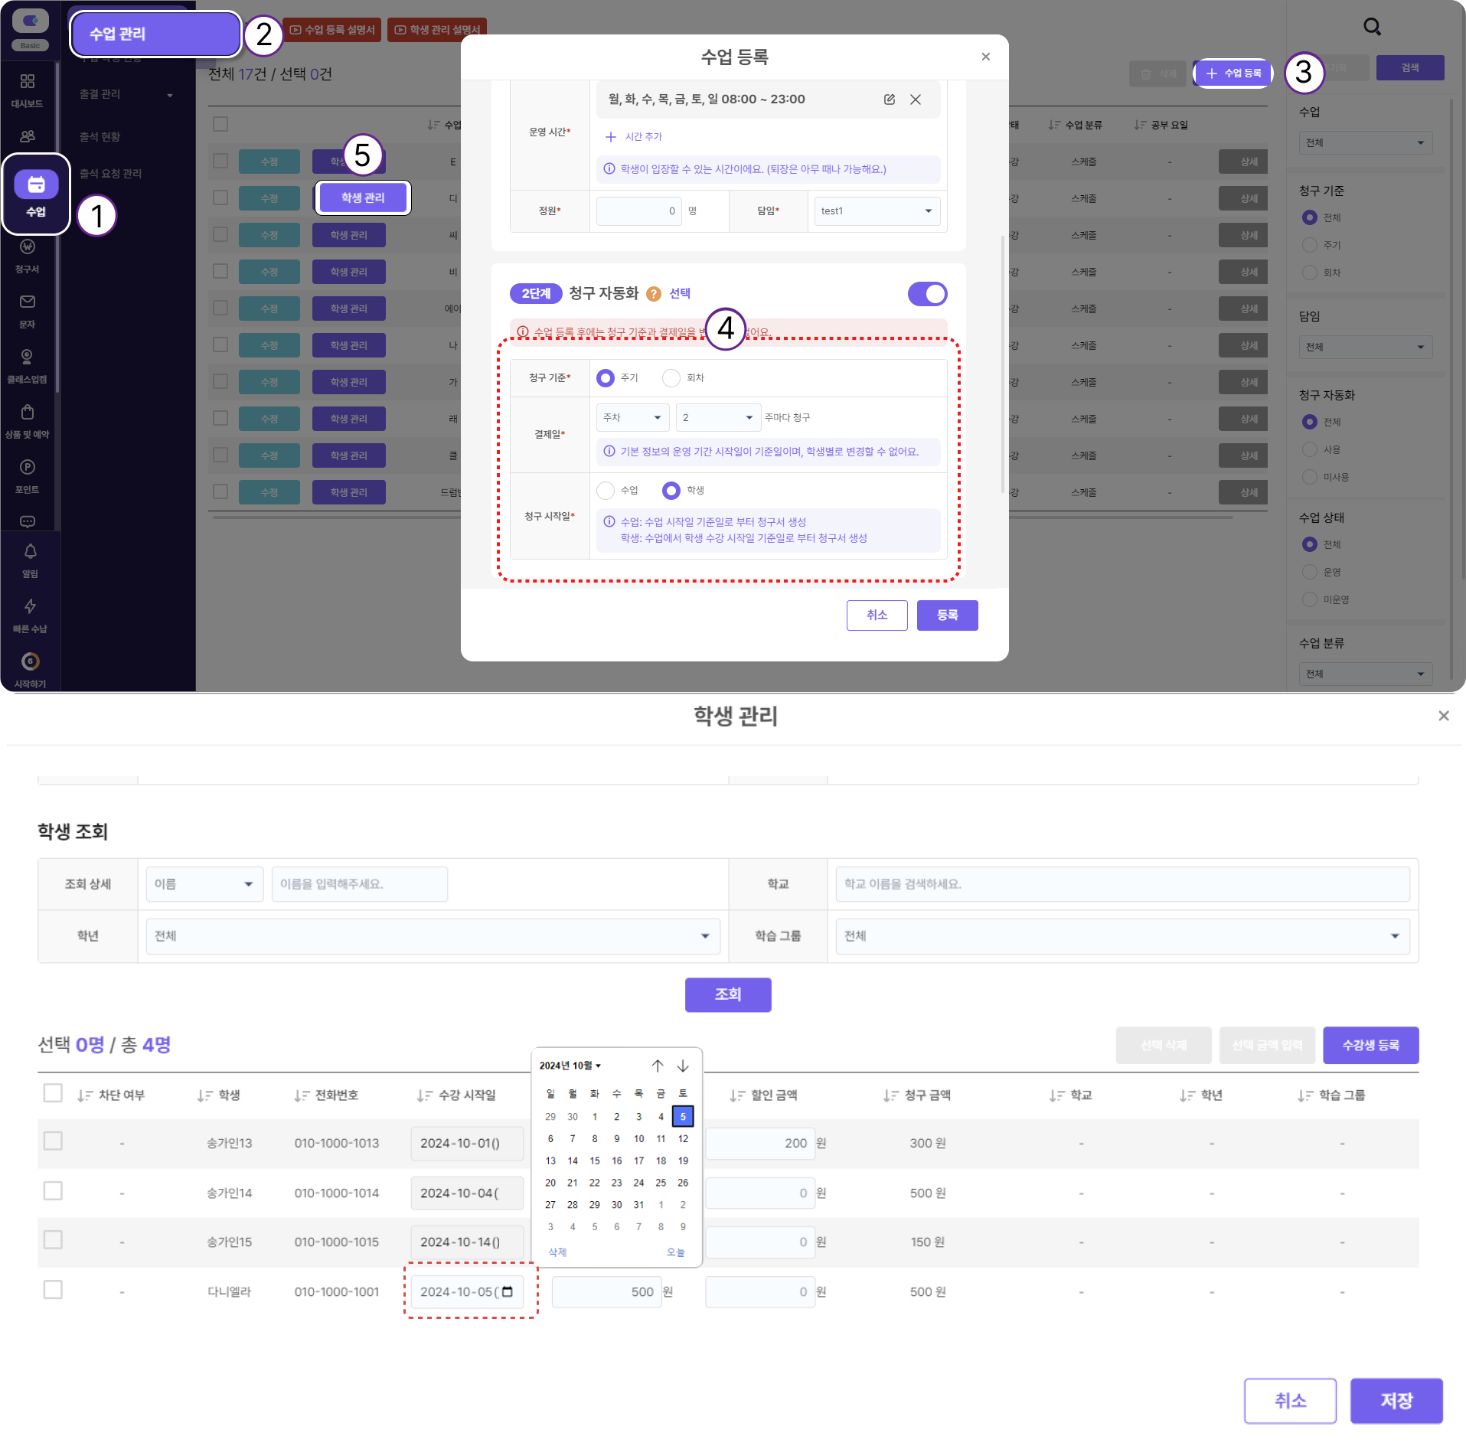1466x1456 pixels.
Task: Tick the select-all checkbox in the student table header
Action: click(53, 1093)
